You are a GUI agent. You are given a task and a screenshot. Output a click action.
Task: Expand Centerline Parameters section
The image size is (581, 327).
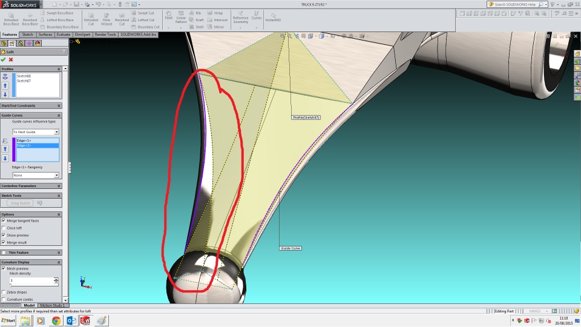59,186
